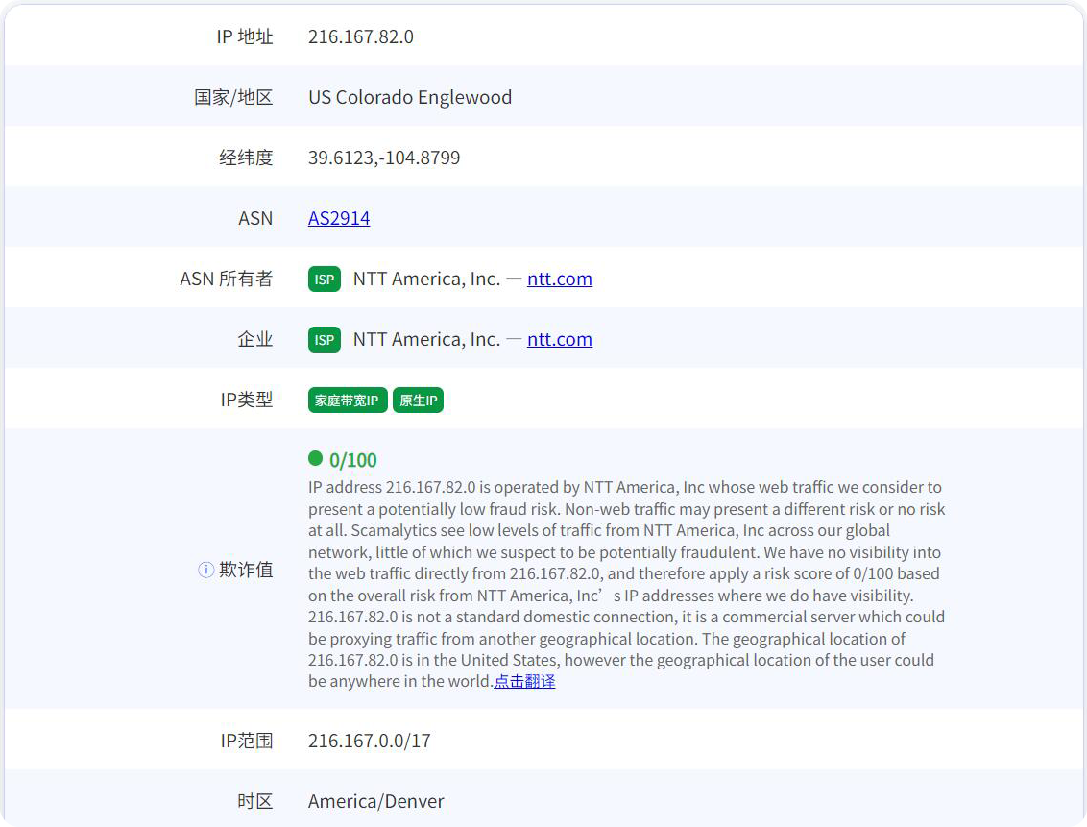
Task: Open ntt.com link in 企业 row
Action: (559, 339)
